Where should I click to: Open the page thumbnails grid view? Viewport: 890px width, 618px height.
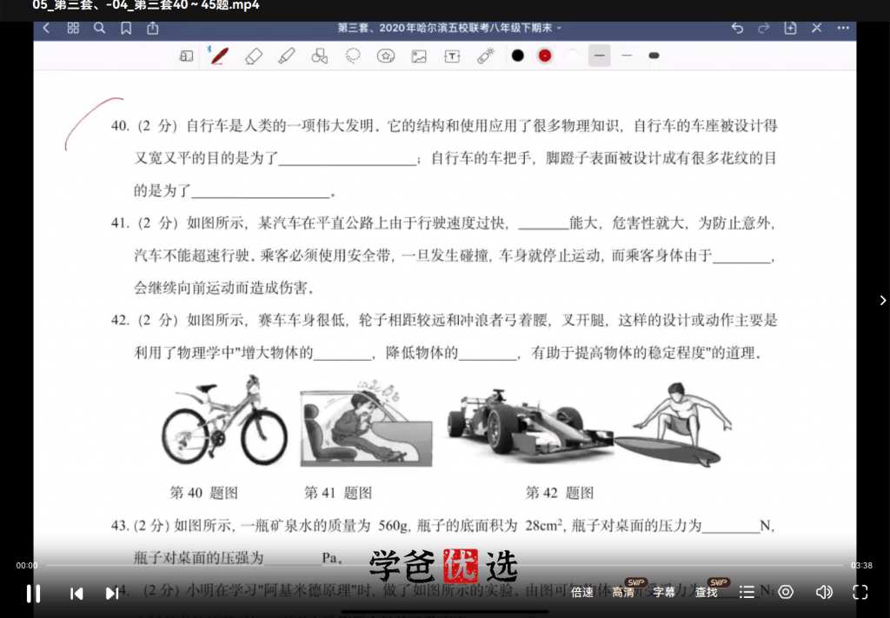click(73, 28)
